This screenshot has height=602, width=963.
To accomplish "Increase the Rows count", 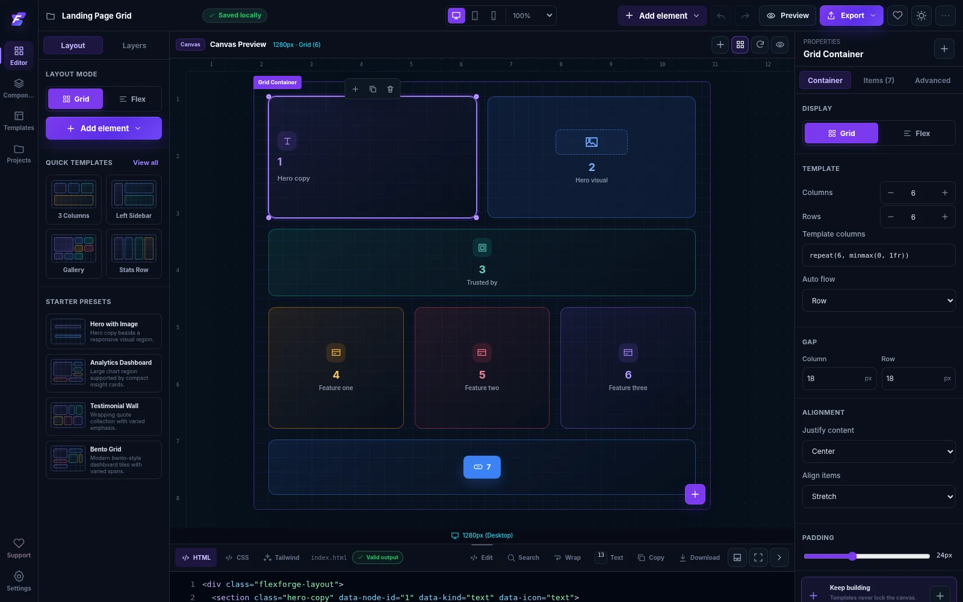I will [x=945, y=217].
